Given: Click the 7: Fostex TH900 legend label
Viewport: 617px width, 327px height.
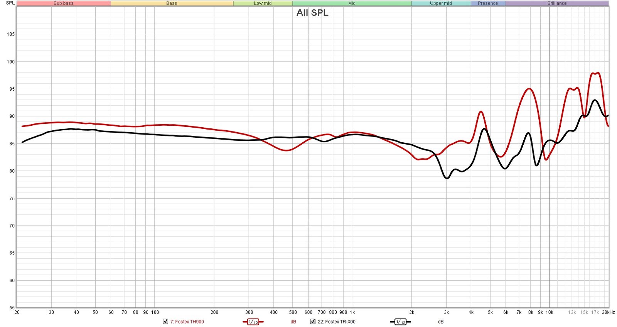Looking at the screenshot, I should pyautogui.click(x=187, y=322).
